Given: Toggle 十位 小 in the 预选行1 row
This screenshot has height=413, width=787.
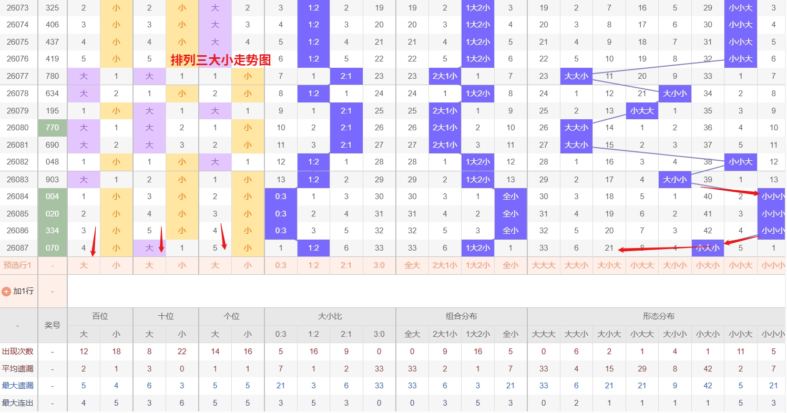Looking at the screenshot, I should 182,265.
